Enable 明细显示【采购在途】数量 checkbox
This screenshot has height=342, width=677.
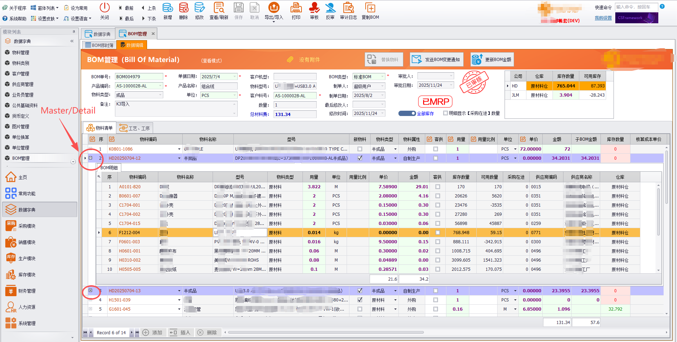[x=445, y=113]
